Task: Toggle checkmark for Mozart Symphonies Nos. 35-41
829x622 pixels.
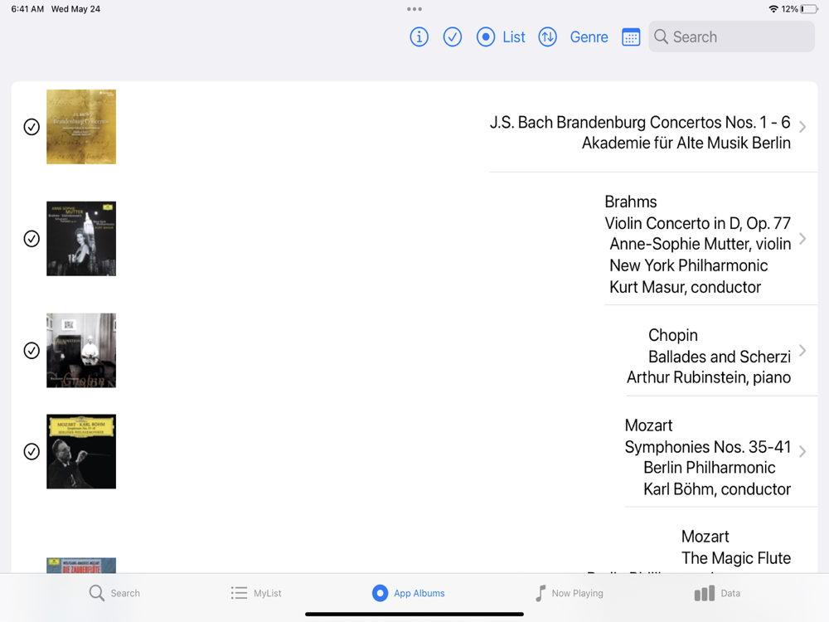Action: pos(32,452)
